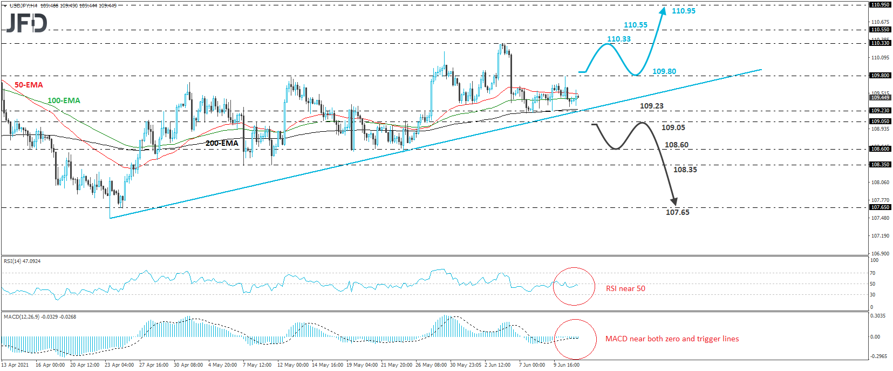The height and width of the screenshot is (371, 893).
Task: Click the 2 Jun 12:00 time label
Action: (x=497, y=365)
